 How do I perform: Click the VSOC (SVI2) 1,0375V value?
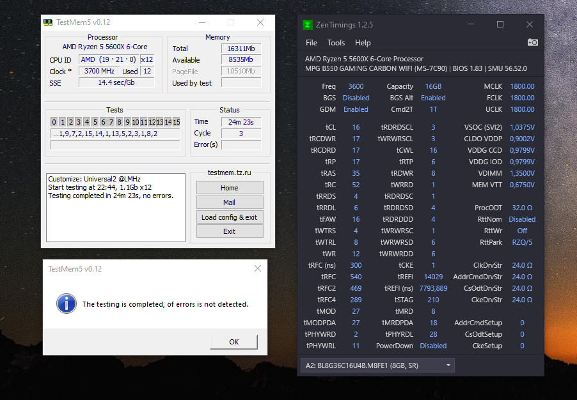pos(522,127)
